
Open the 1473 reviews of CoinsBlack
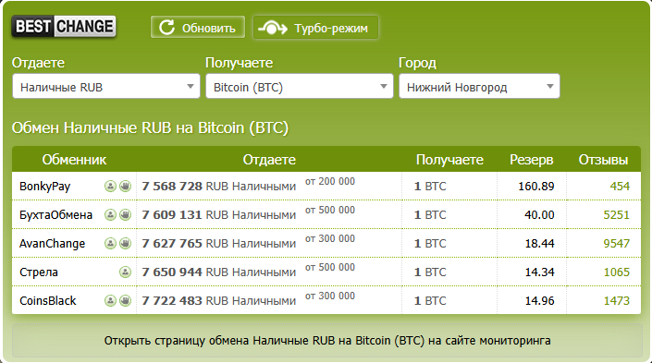coord(617,301)
